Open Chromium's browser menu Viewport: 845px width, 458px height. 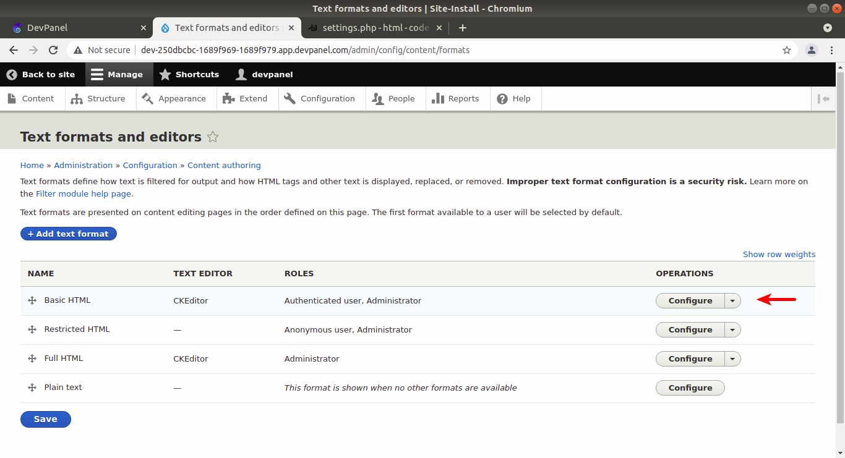coord(831,49)
